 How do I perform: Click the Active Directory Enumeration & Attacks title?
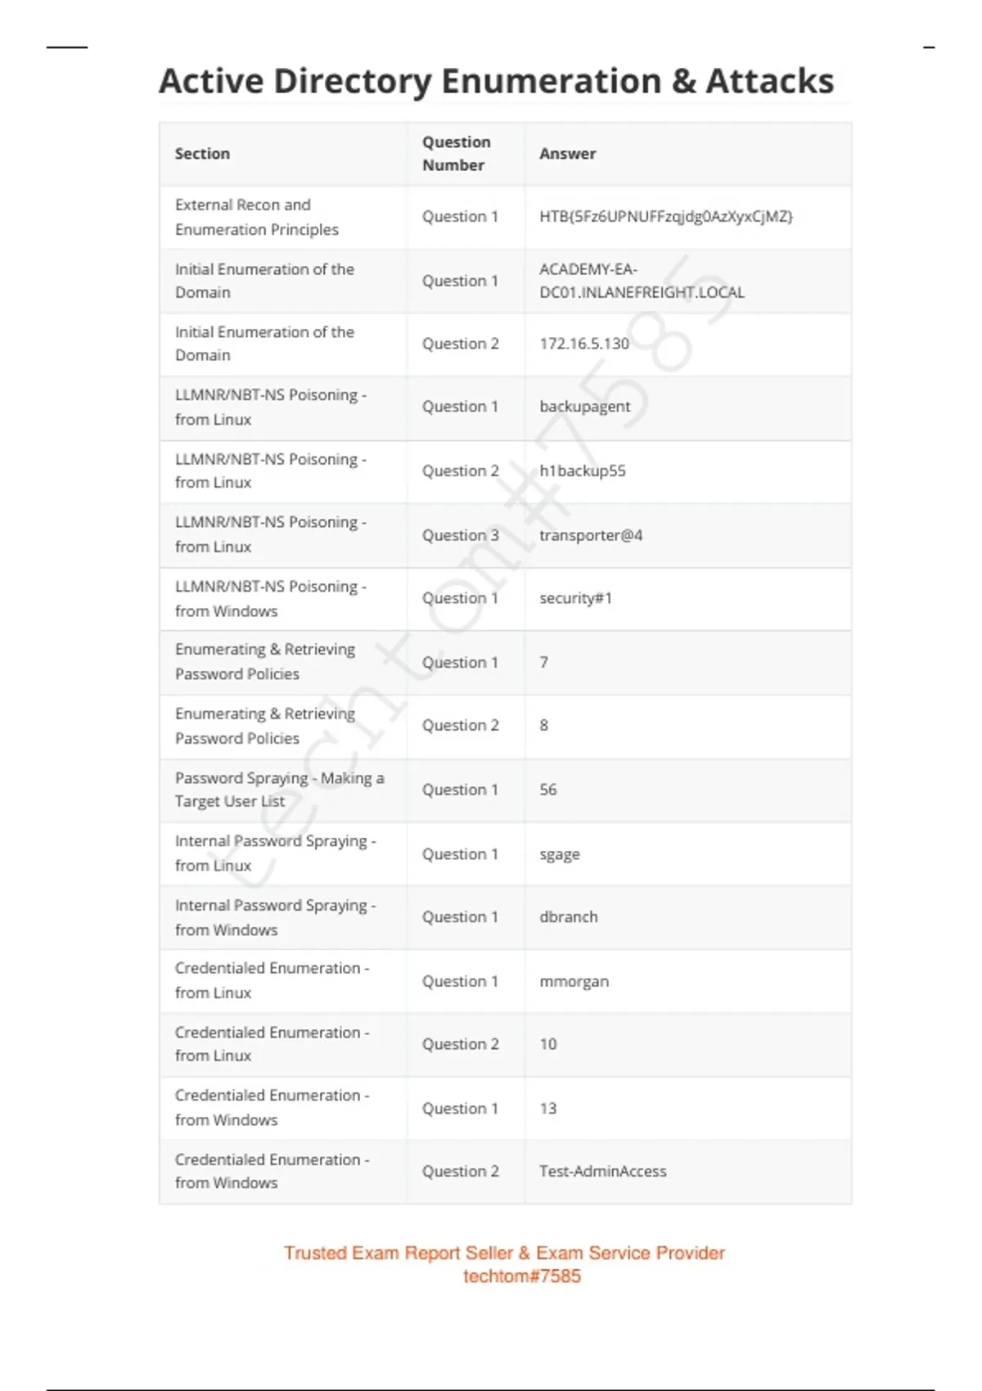(x=496, y=81)
